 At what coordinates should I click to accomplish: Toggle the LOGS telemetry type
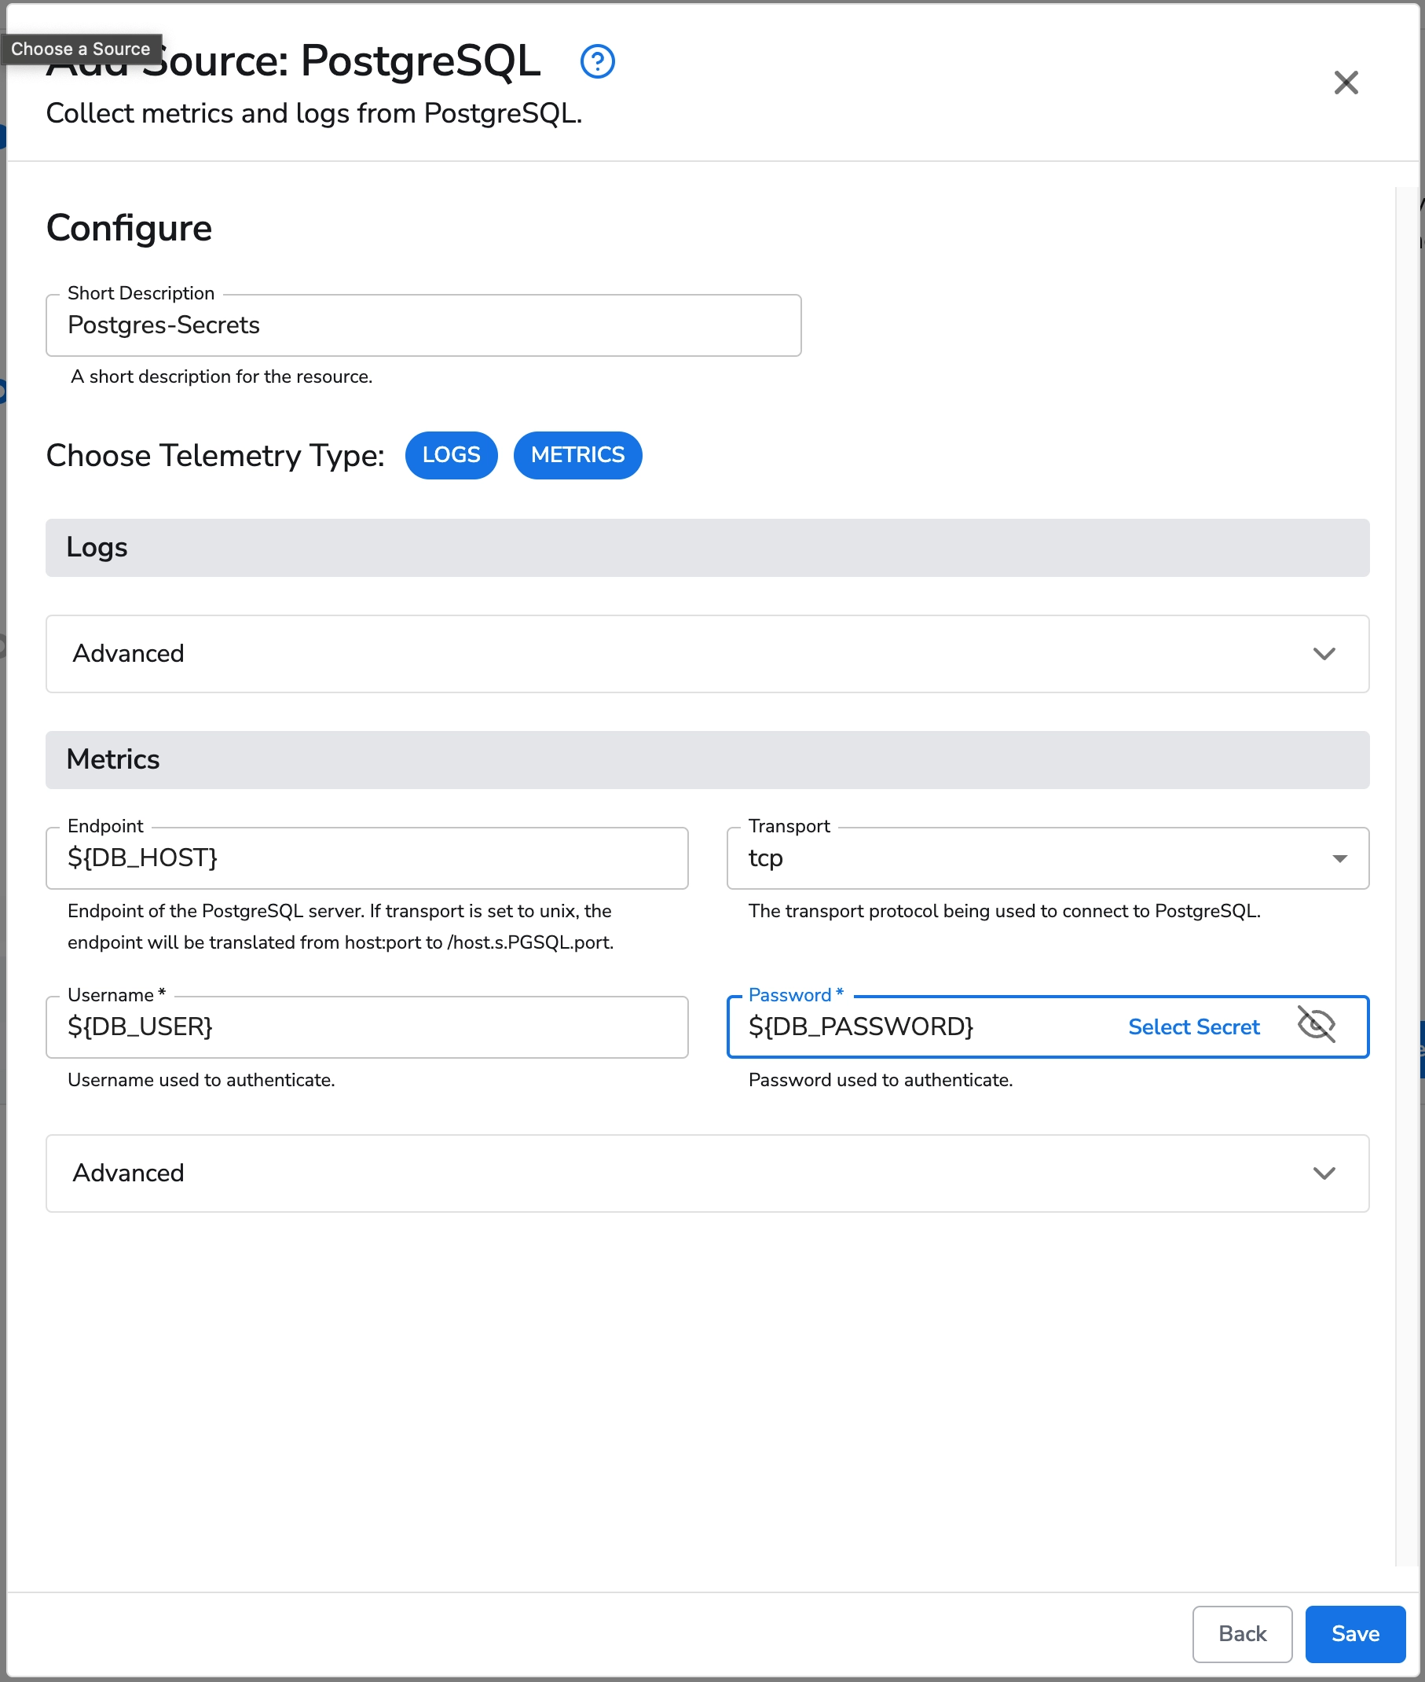451,455
